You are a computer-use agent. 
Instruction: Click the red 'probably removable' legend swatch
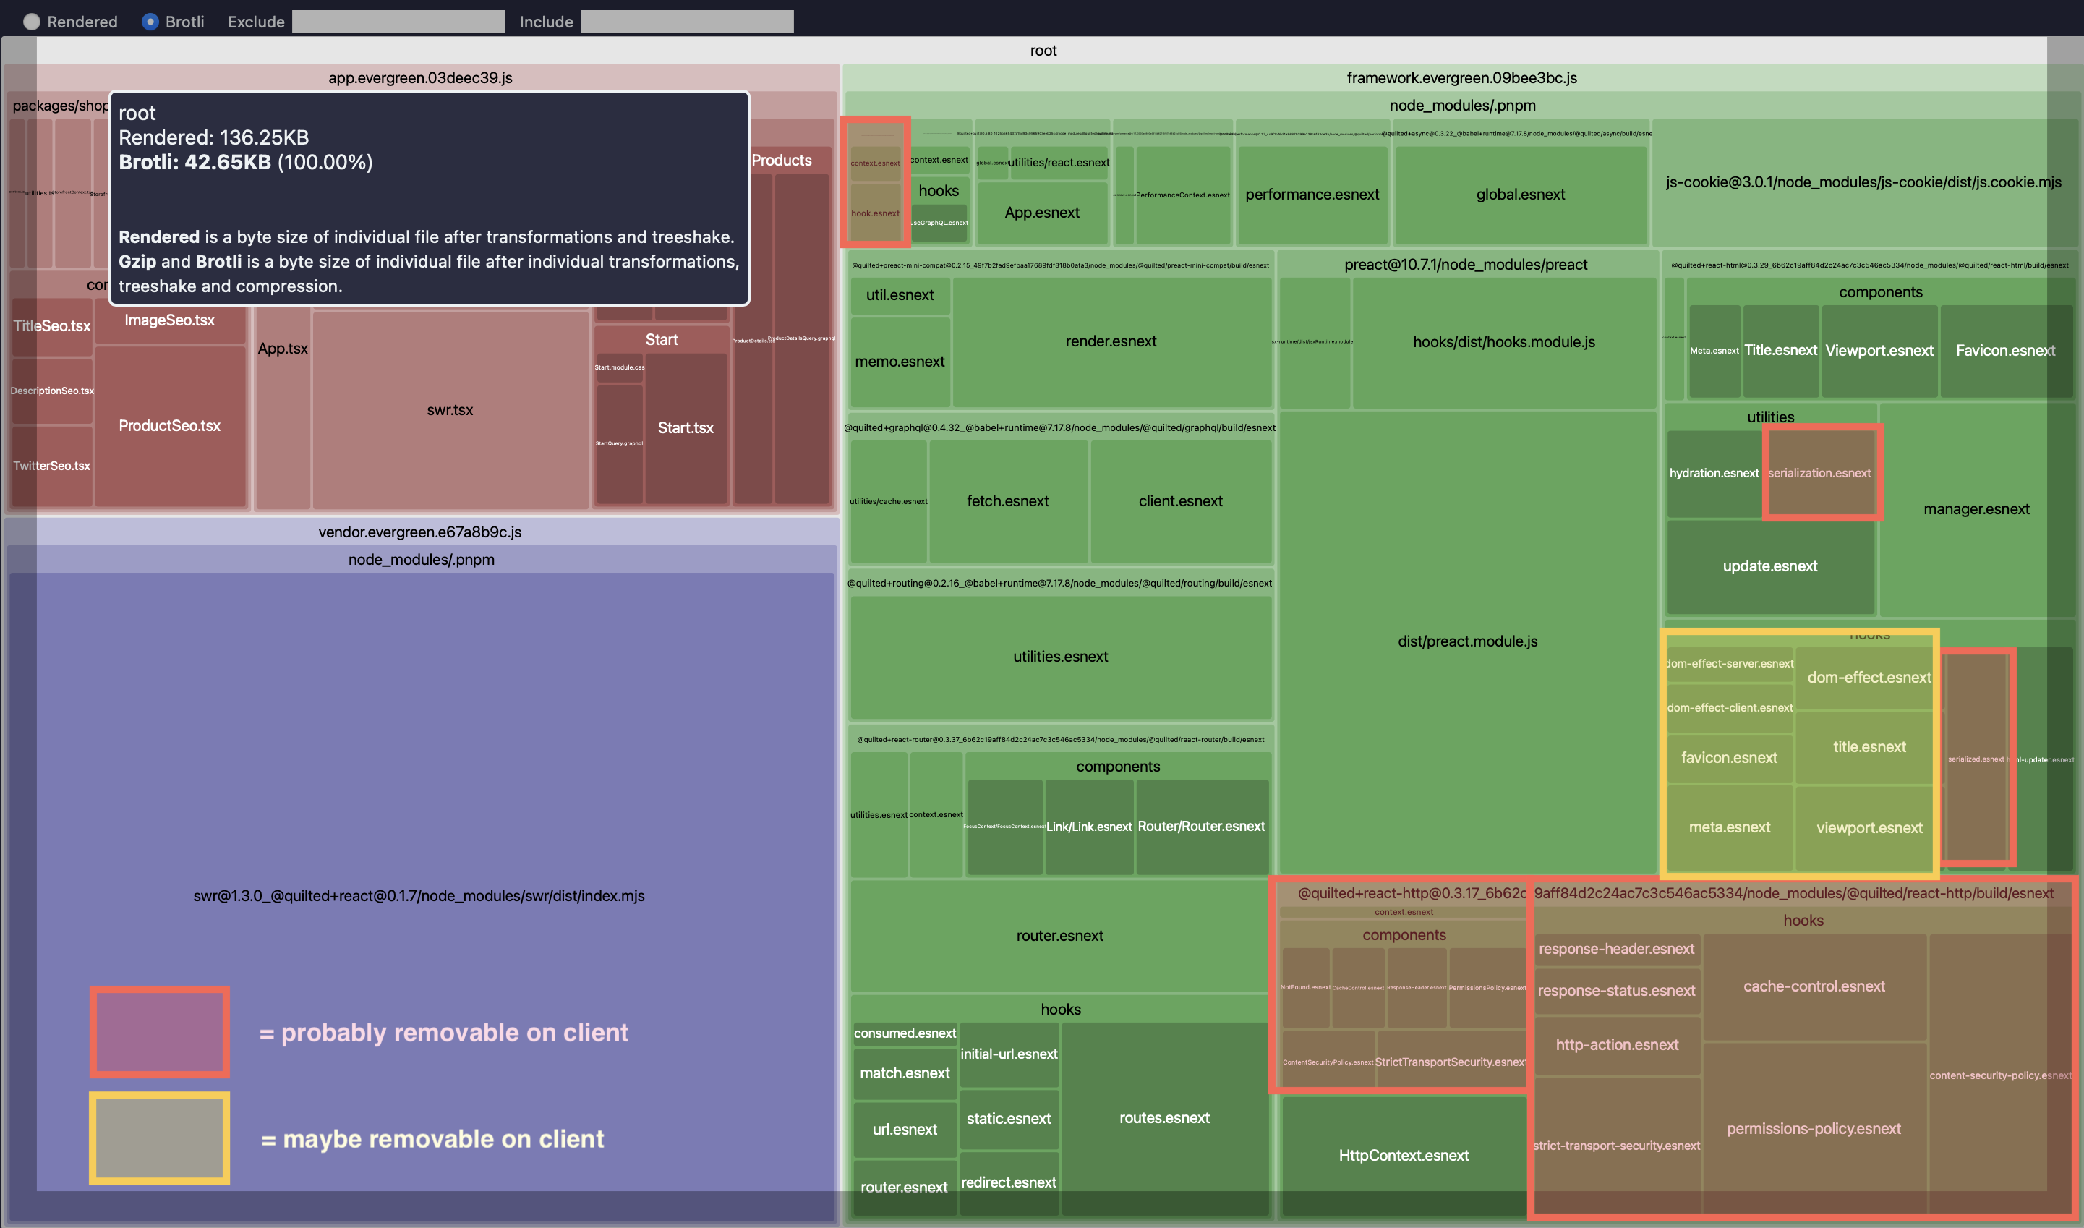click(160, 1031)
